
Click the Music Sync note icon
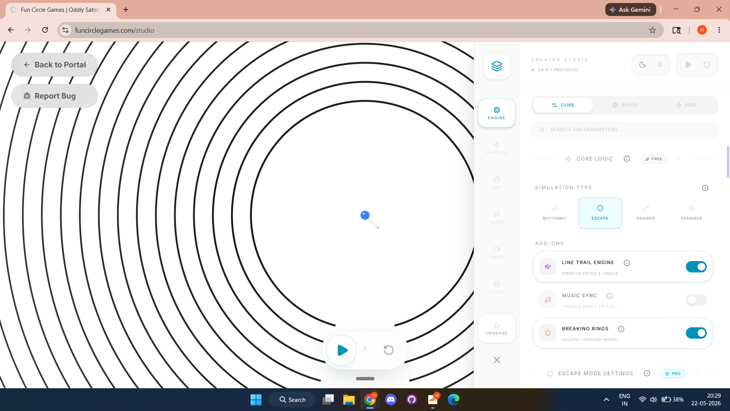coord(547,300)
